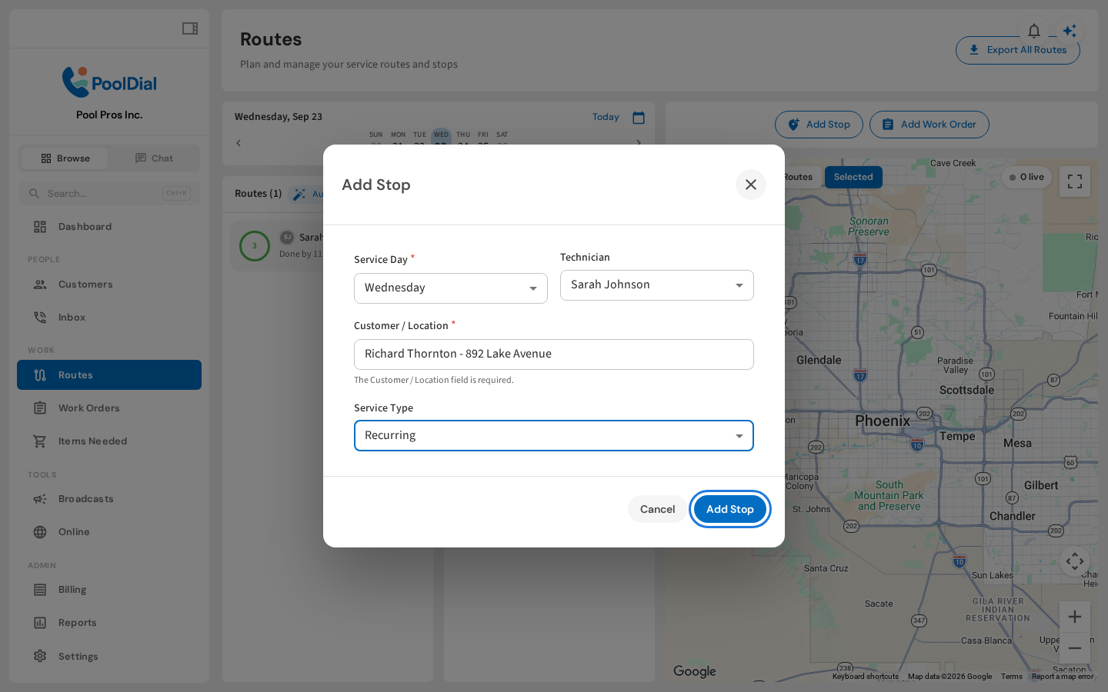Image resolution: width=1108 pixels, height=692 pixels.
Task: Click Add Work Order button
Action: (929, 125)
